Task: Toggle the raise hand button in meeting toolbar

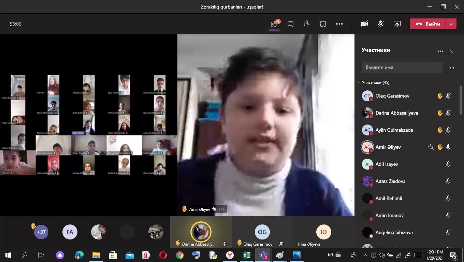Action: click(306, 24)
